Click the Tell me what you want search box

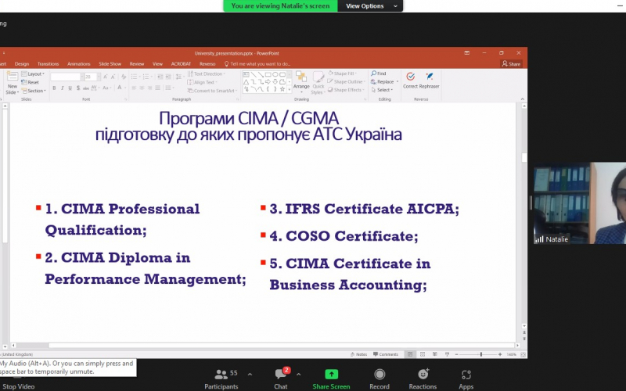point(257,64)
